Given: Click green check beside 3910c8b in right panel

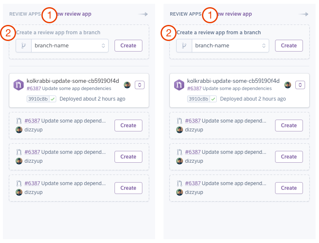Looking at the screenshot, I should 213,99.
